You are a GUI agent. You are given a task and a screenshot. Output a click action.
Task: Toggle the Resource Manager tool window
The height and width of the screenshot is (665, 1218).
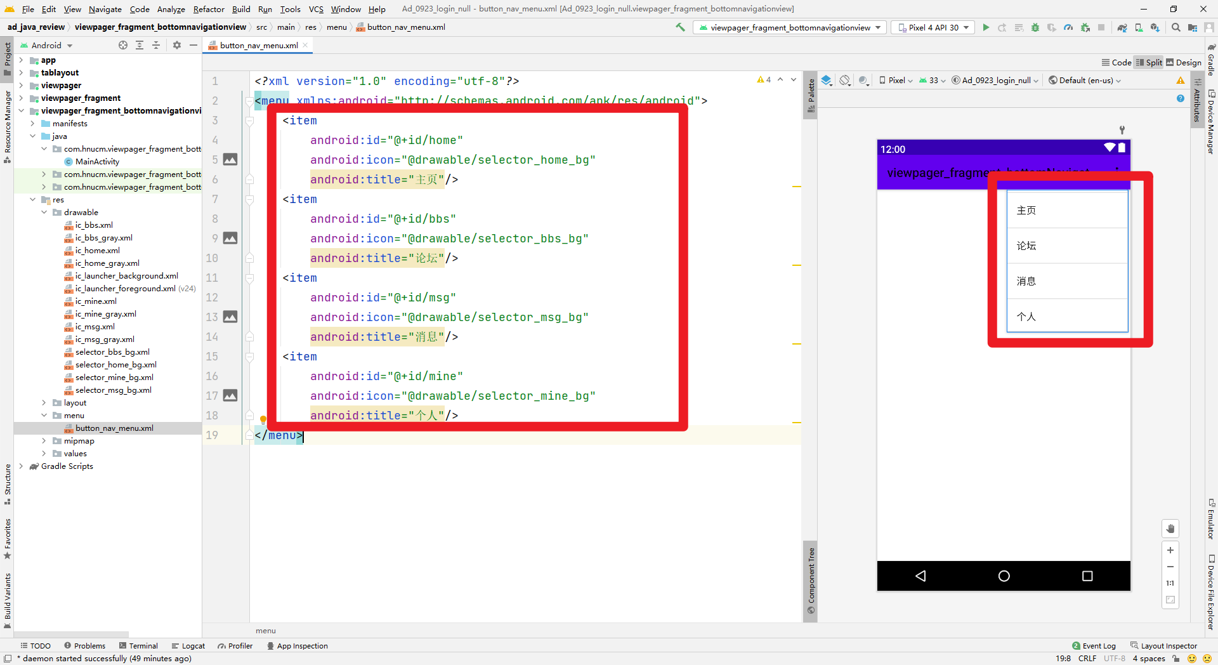click(8, 127)
